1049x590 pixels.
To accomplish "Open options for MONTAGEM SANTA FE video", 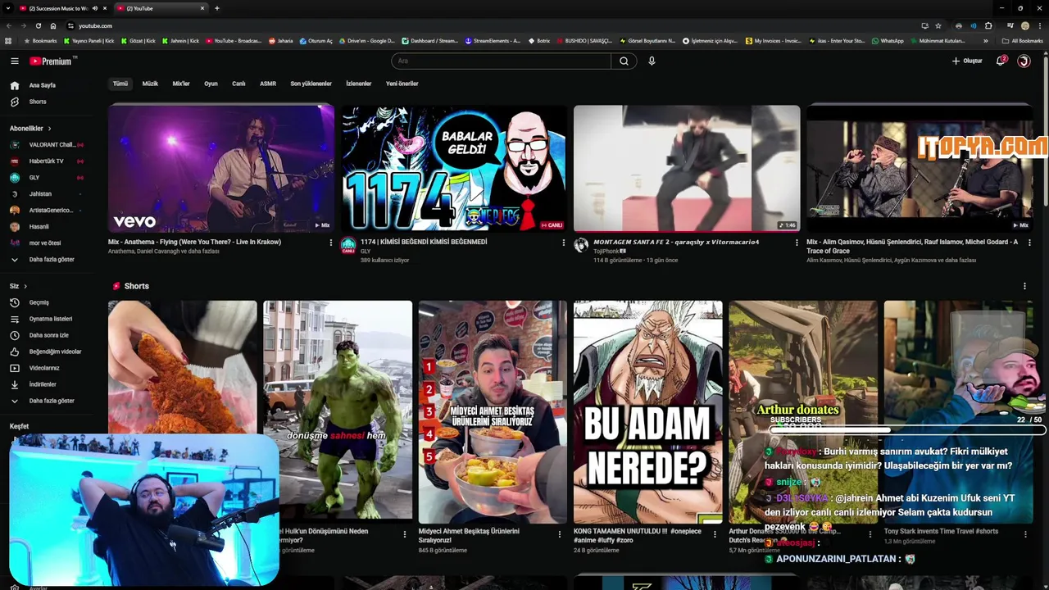I will pos(797,243).
